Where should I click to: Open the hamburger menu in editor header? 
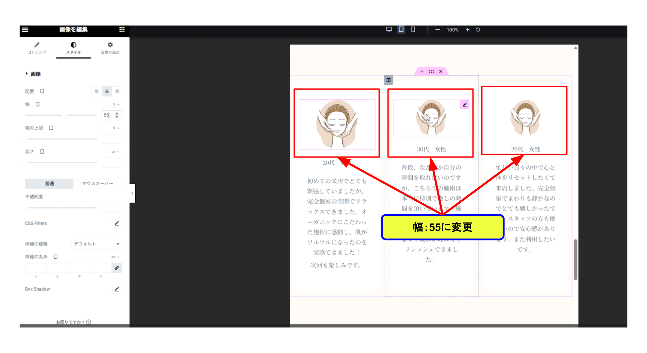click(x=25, y=30)
